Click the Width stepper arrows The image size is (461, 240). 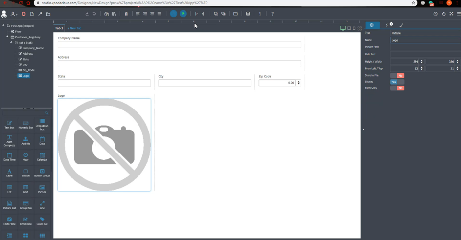point(457,62)
